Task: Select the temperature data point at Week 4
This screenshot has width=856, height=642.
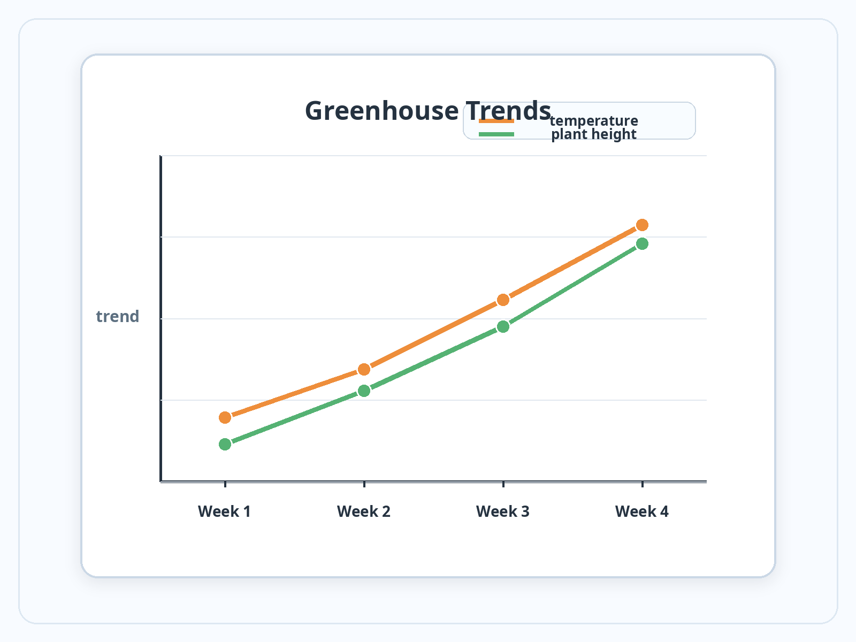Action: pyautogui.click(x=642, y=225)
